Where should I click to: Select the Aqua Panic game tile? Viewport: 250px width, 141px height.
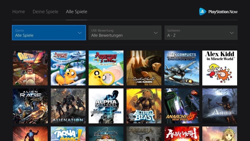(68, 134)
